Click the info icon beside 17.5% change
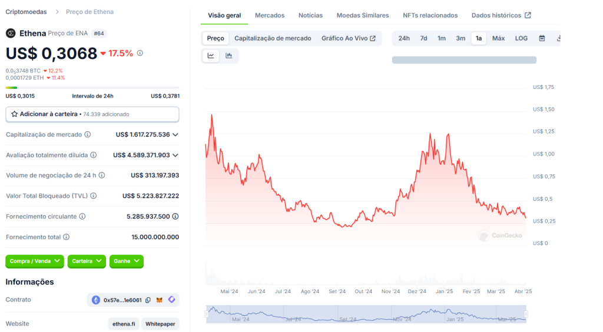This screenshot has height=332, width=603. pyautogui.click(x=140, y=53)
